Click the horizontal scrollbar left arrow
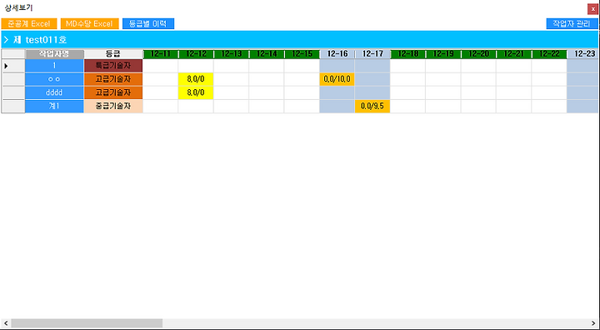The image size is (600, 330). (x=5, y=323)
